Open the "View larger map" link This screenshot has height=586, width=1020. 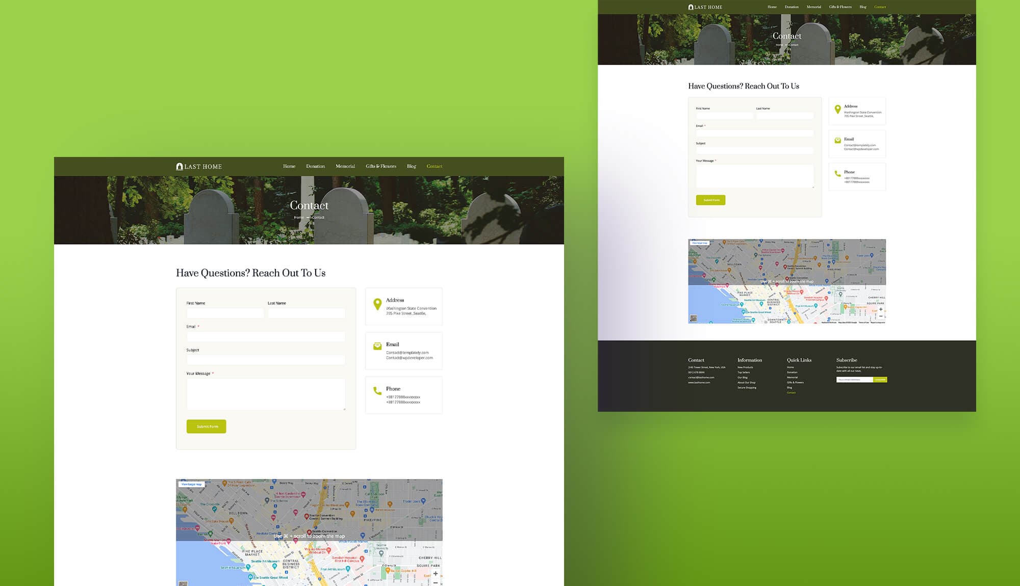(x=191, y=484)
